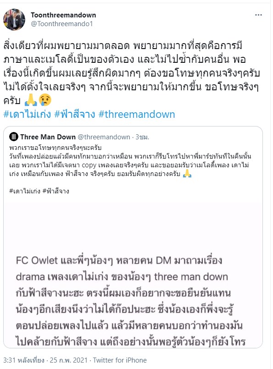The height and width of the screenshot is (369, 273).
Task: Click Toonthreemandown's profile avatar photo
Action: pos(14,20)
